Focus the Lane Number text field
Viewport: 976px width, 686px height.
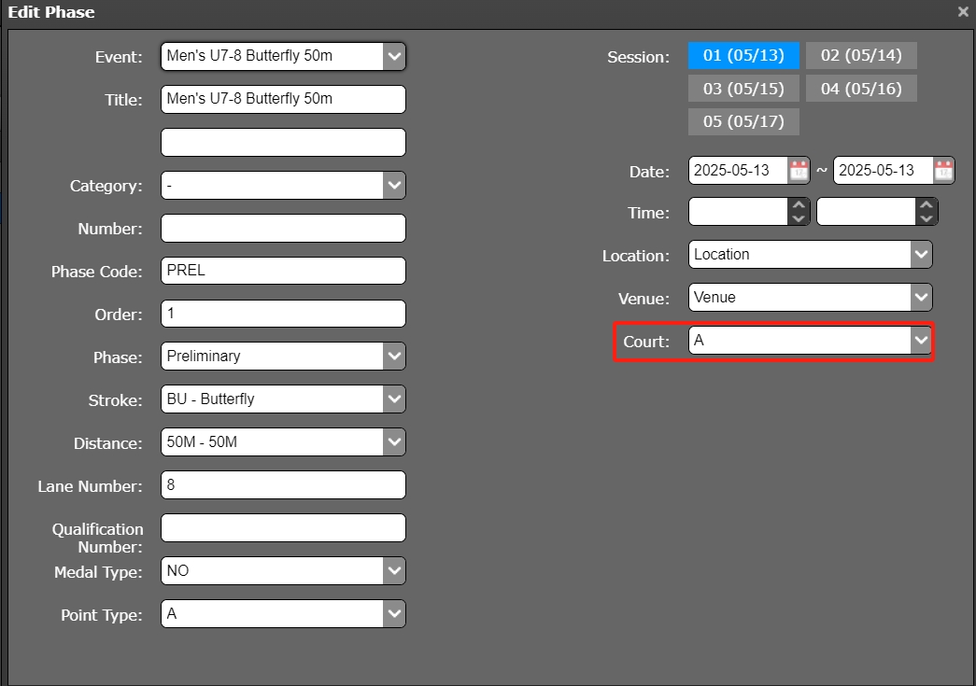click(283, 485)
